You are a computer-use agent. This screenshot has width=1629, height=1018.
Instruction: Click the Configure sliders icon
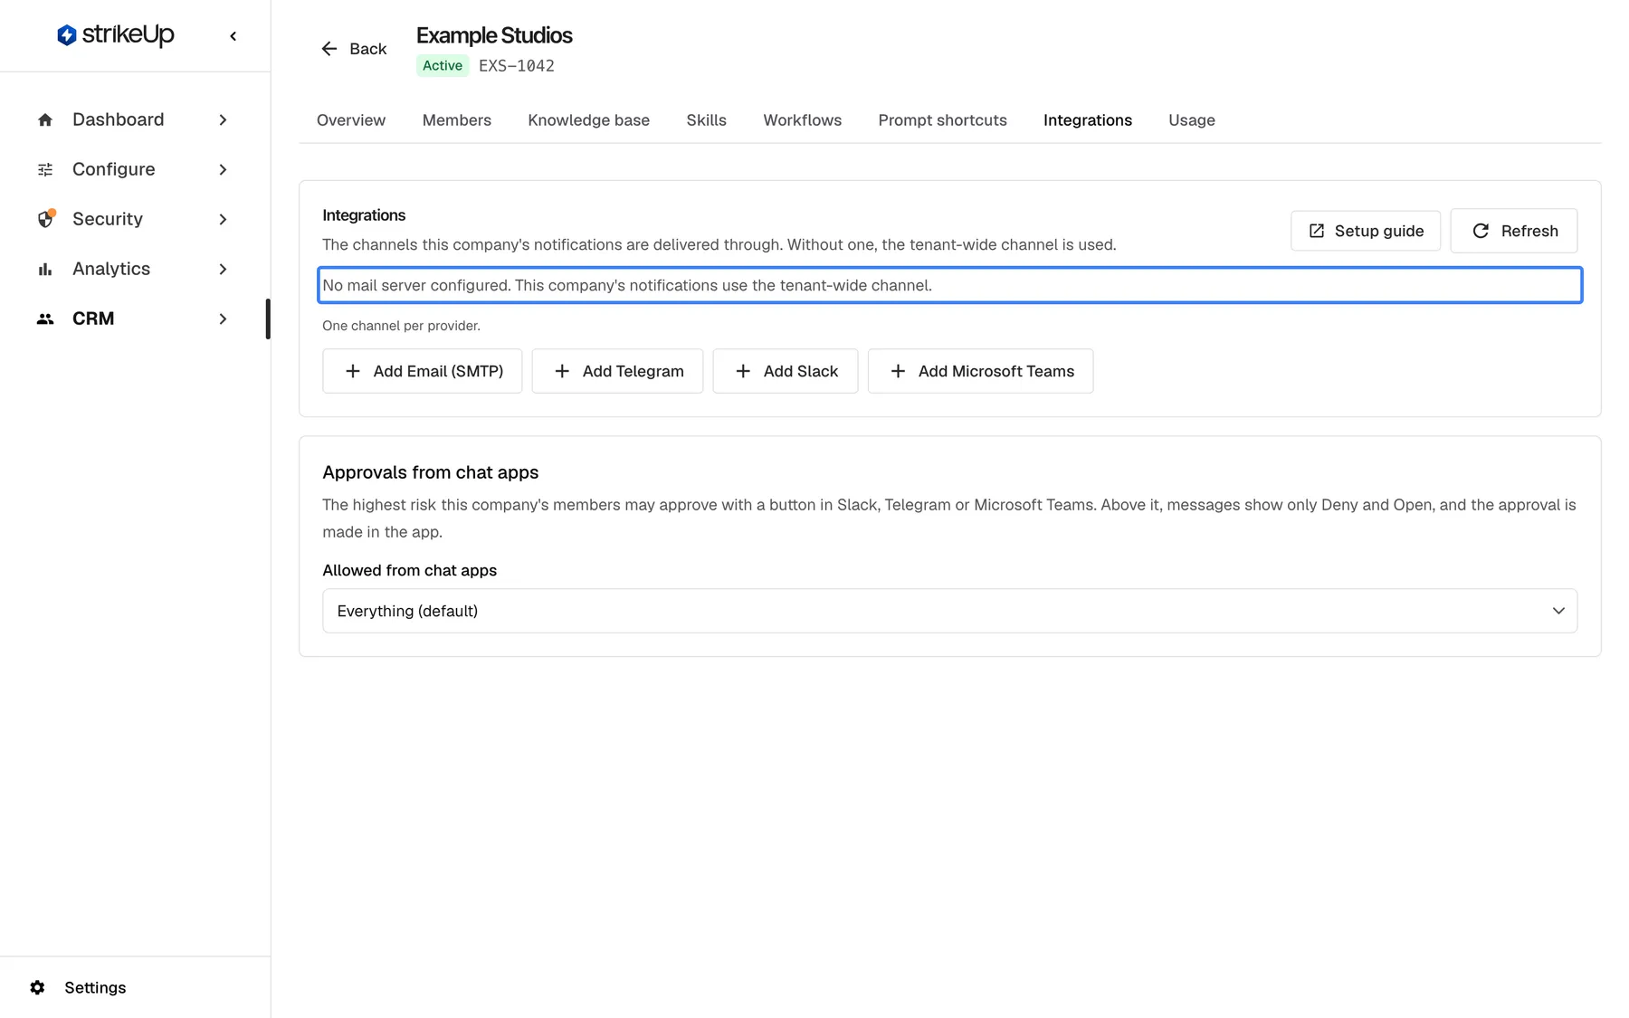[45, 170]
